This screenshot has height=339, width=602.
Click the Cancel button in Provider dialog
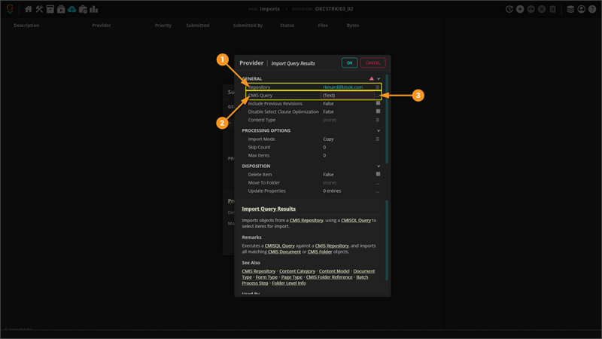coord(372,63)
